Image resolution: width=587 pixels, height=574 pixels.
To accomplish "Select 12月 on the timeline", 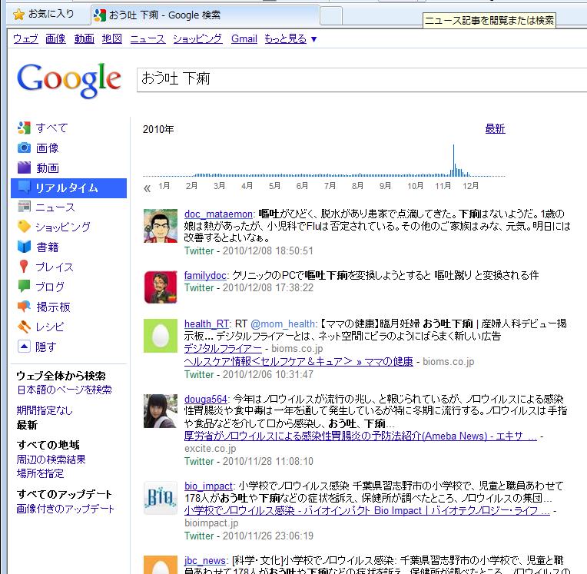I will [x=470, y=186].
